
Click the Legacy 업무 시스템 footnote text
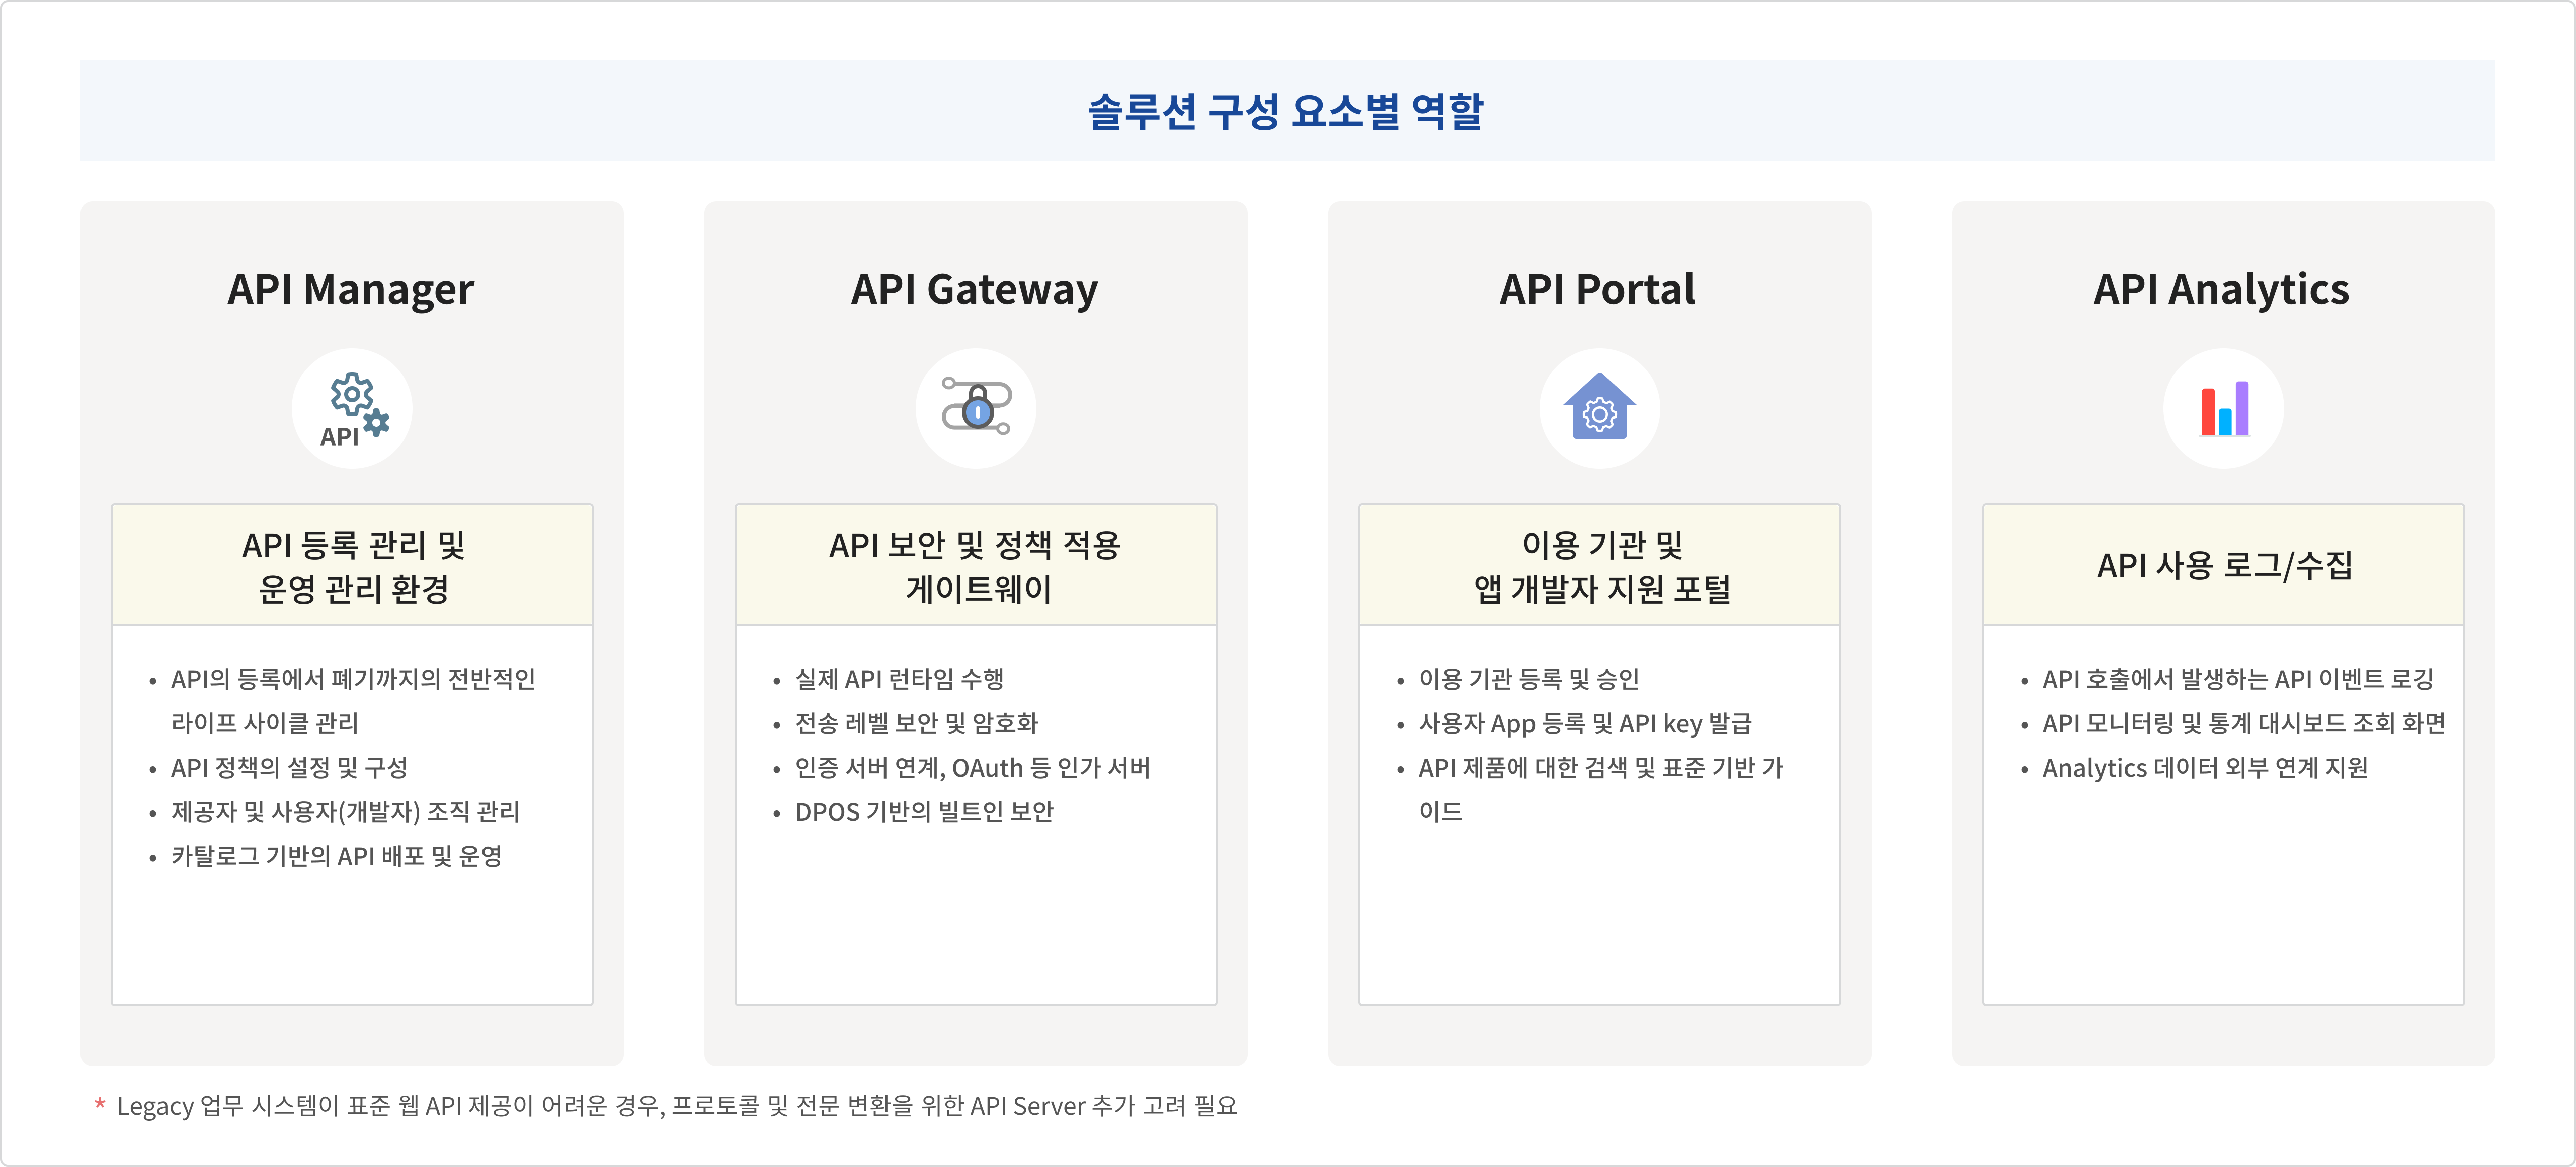tap(676, 1106)
